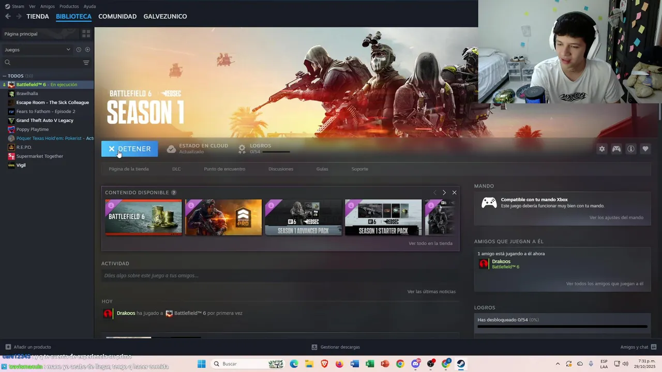Open Discord from taskbar
This screenshot has width=662, height=372.
coord(415,364)
